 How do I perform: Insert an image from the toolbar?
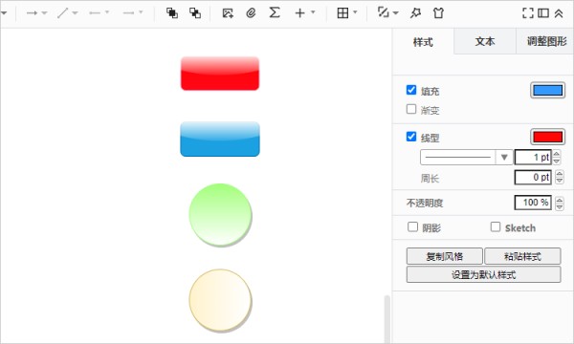tap(228, 13)
